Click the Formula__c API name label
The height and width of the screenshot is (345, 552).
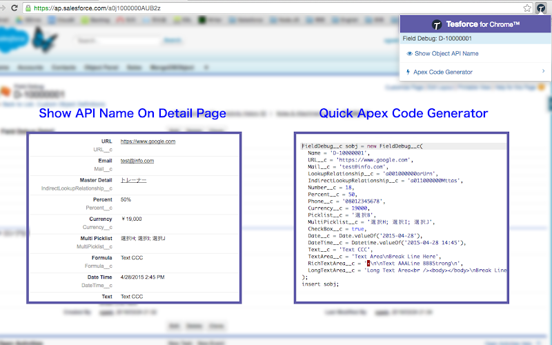pos(98,266)
